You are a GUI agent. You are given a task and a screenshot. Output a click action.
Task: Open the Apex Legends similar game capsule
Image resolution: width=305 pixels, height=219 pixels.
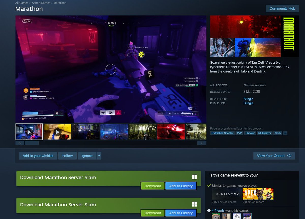[x=258, y=194]
